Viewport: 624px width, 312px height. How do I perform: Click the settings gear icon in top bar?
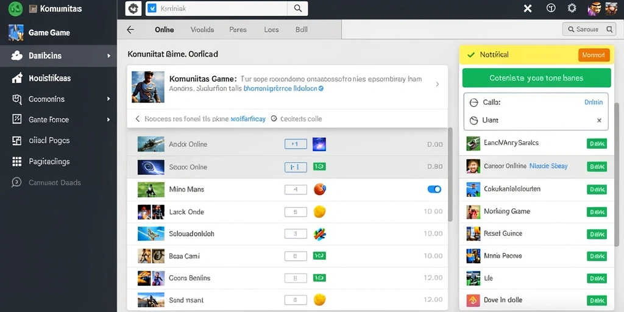pos(572,8)
